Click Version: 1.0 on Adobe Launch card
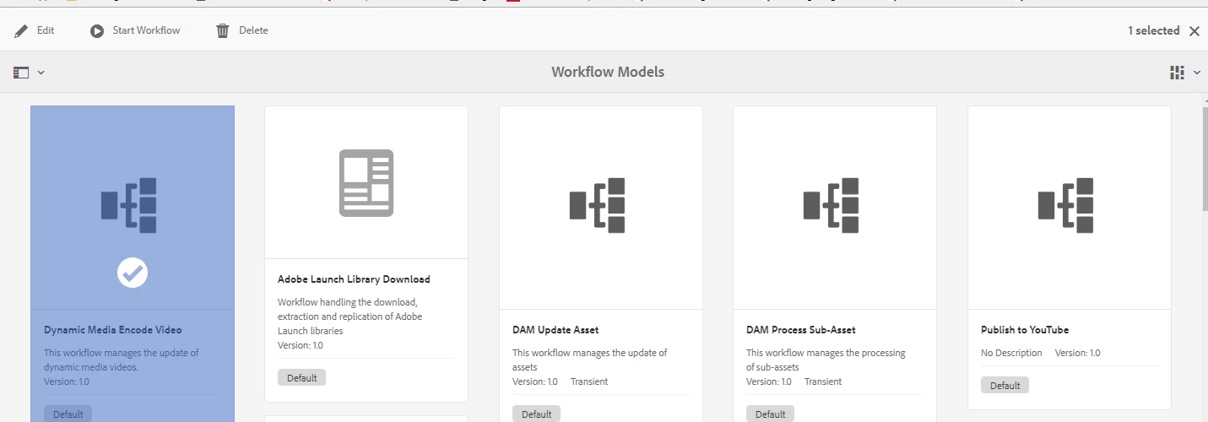Screen dimensions: 1208x422 click(x=301, y=345)
